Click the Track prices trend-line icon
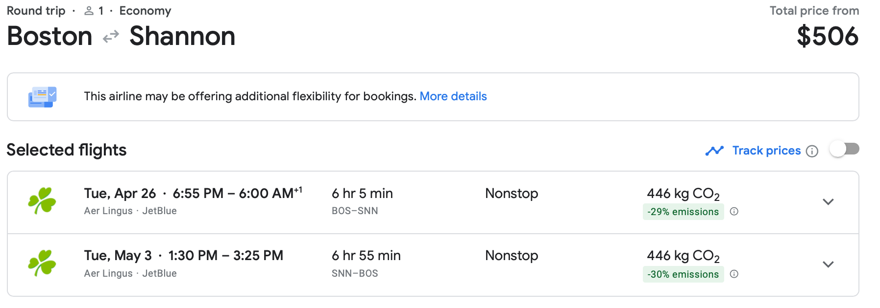Image resolution: width=880 pixels, height=308 pixels. (714, 151)
